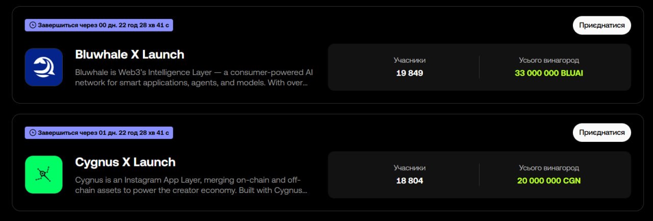
Task: Click the Bluwhale blue whale logo icon
Action: coord(44,67)
